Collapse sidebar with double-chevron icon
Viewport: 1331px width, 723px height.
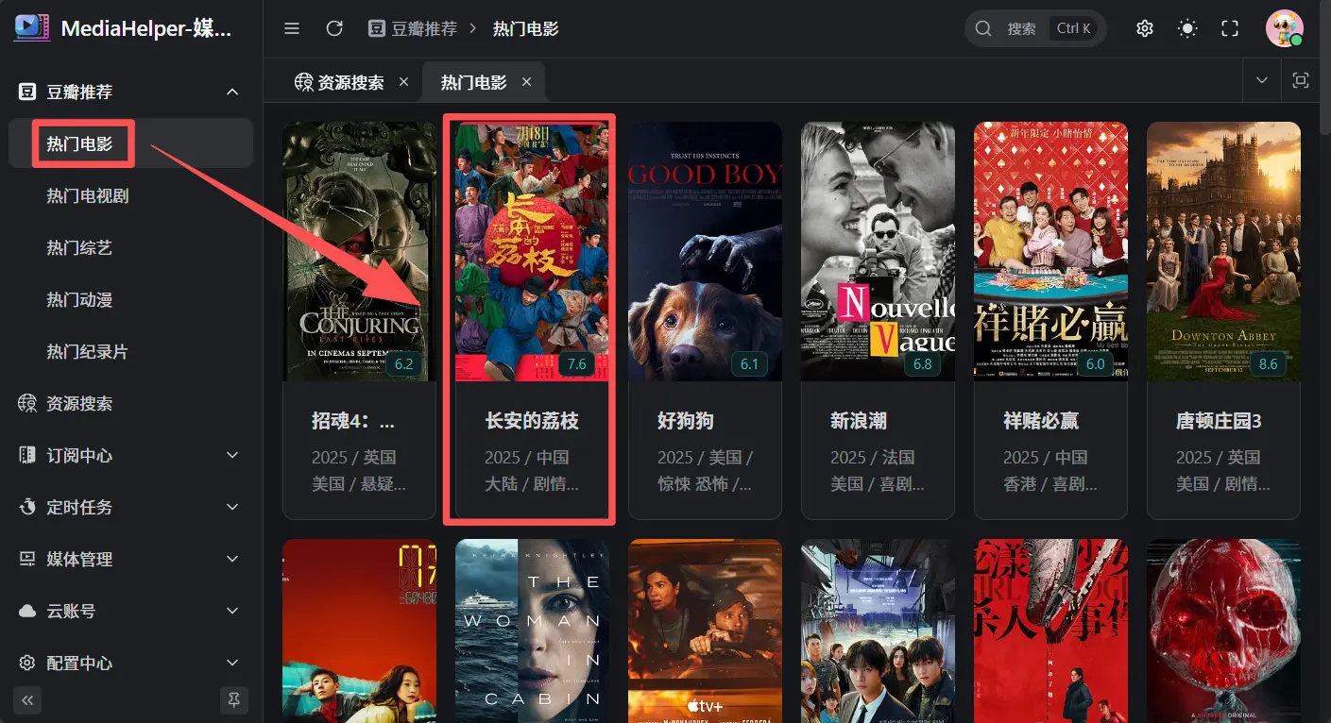[27, 699]
